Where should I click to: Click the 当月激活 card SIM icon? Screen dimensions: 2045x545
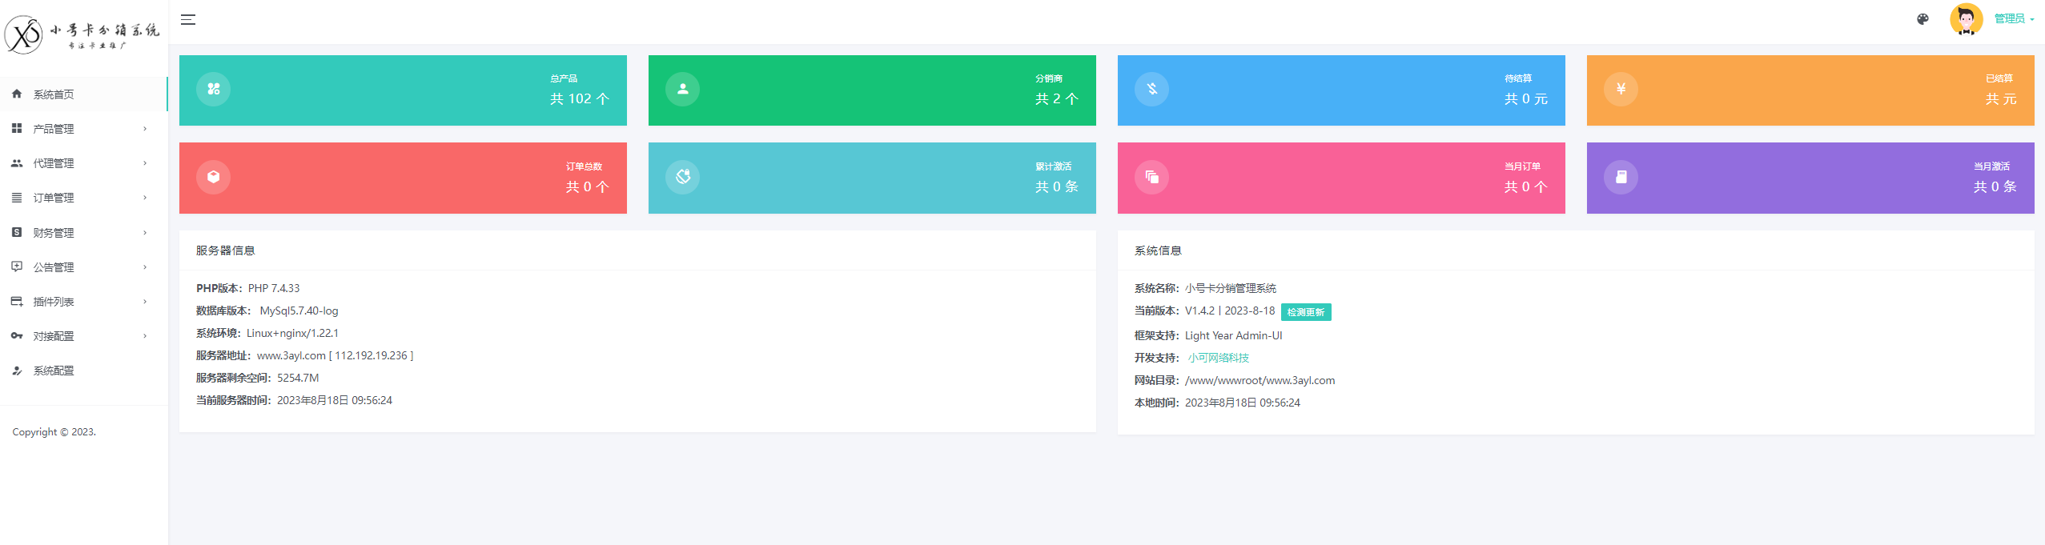click(x=1621, y=177)
